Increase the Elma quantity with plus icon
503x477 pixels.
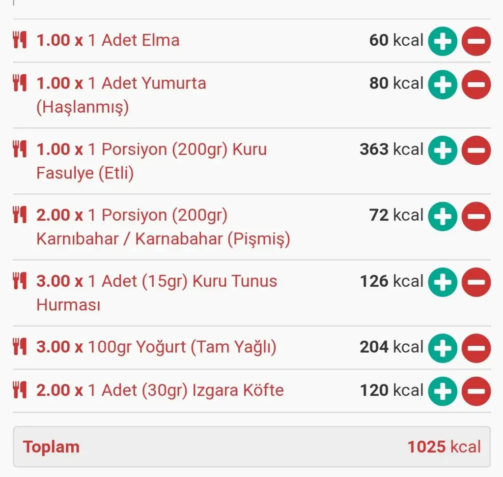pyautogui.click(x=443, y=41)
